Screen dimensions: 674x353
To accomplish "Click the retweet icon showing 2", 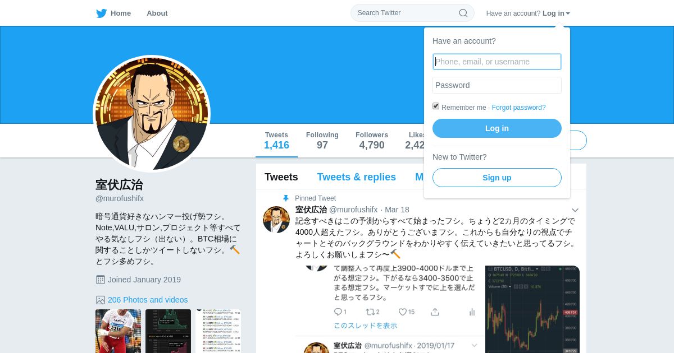I will [370, 312].
